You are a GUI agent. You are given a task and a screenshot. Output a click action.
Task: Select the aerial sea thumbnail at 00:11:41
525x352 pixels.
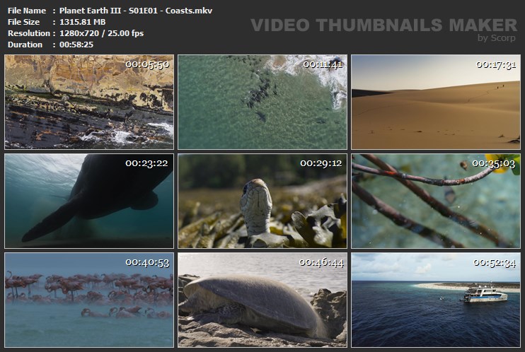262,102
